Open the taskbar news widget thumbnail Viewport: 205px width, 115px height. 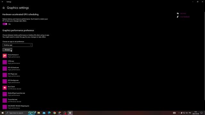pyautogui.click(x=32, y=113)
